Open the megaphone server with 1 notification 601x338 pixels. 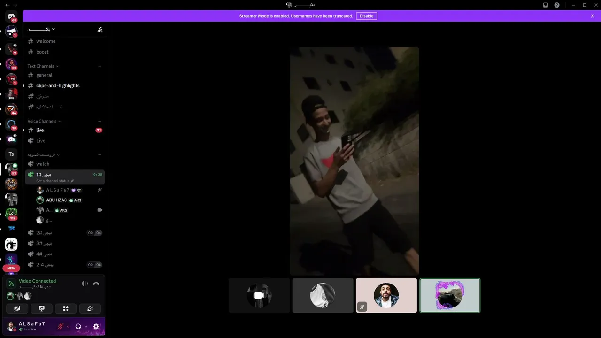coord(11,32)
